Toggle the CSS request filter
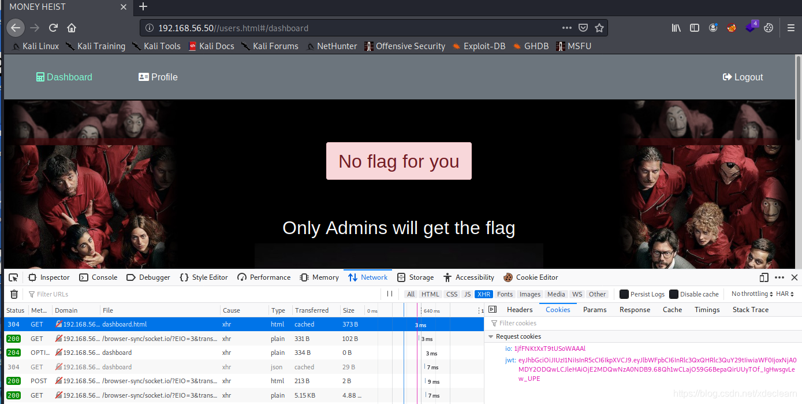 [452, 294]
